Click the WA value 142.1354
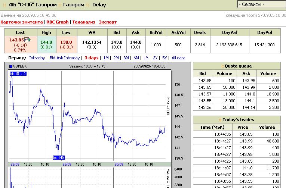 click(92, 42)
